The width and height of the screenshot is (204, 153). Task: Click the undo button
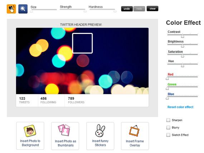click(x=127, y=9)
